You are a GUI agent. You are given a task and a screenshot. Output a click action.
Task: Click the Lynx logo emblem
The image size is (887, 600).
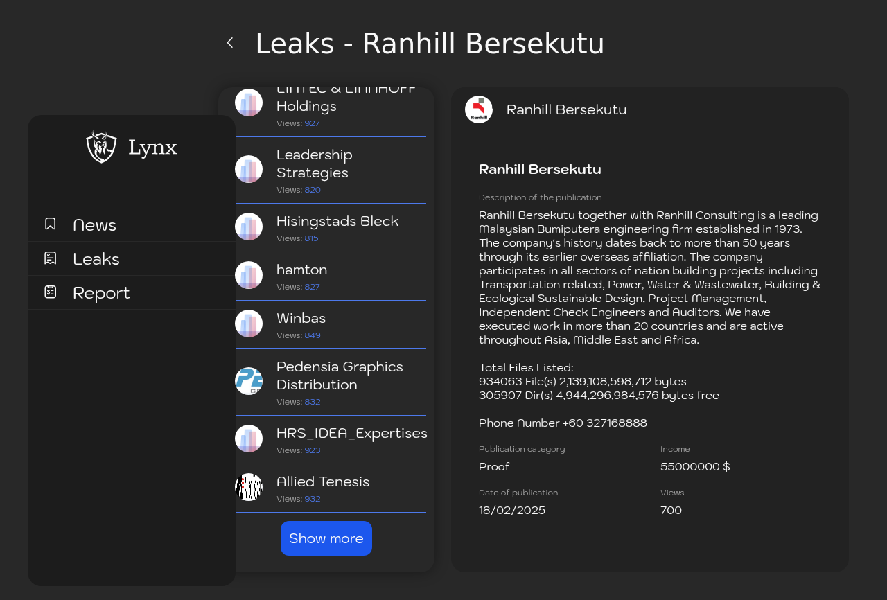101,147
